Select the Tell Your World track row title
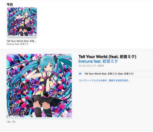This screenshot has width=153, height=132. coord(109,74)
